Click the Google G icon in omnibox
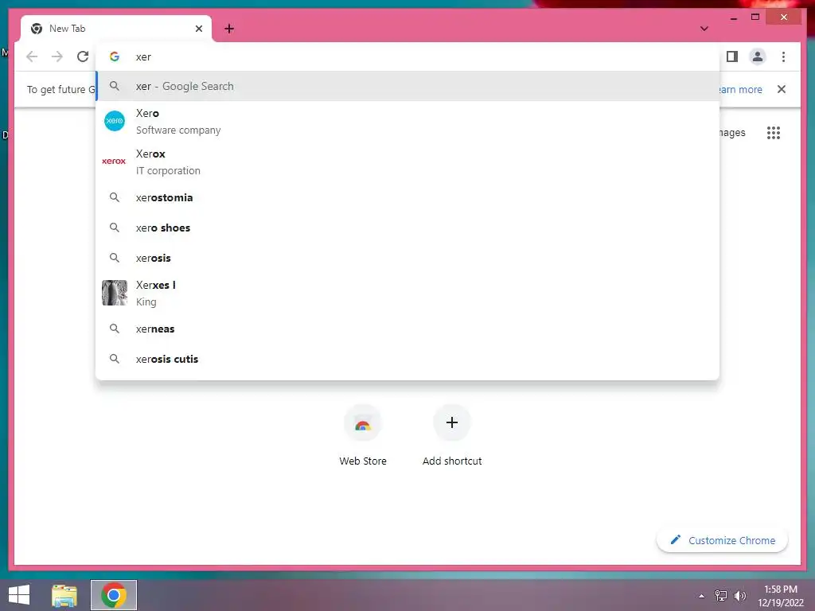 (115, 56)
